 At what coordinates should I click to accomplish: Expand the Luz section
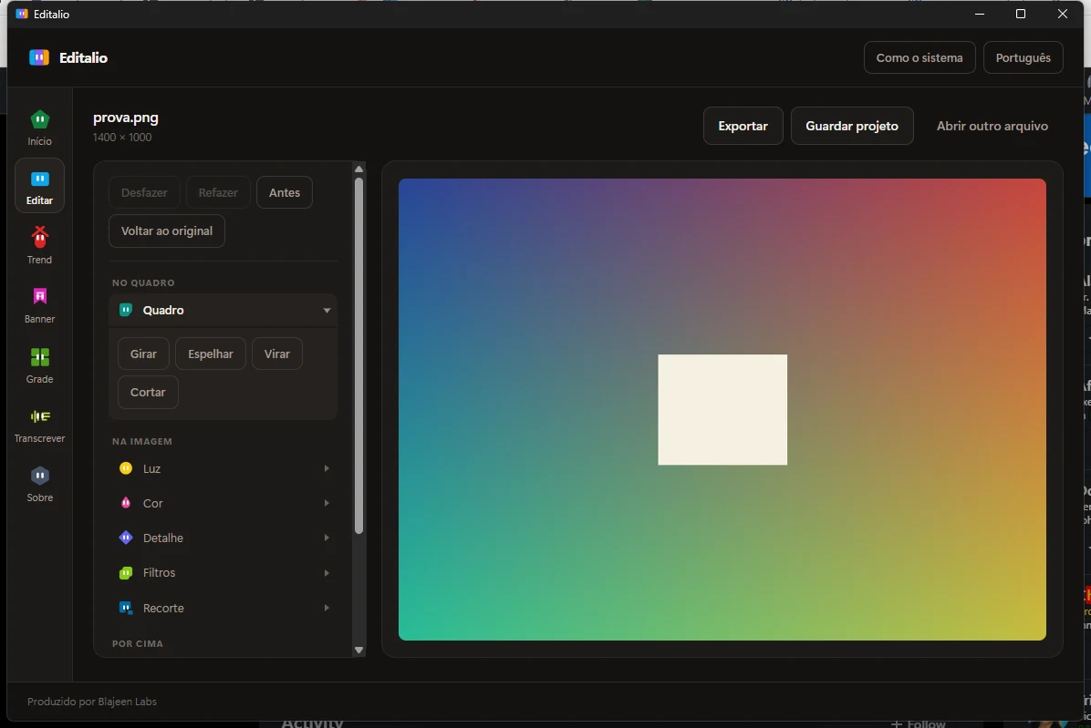tap(327, 469)
